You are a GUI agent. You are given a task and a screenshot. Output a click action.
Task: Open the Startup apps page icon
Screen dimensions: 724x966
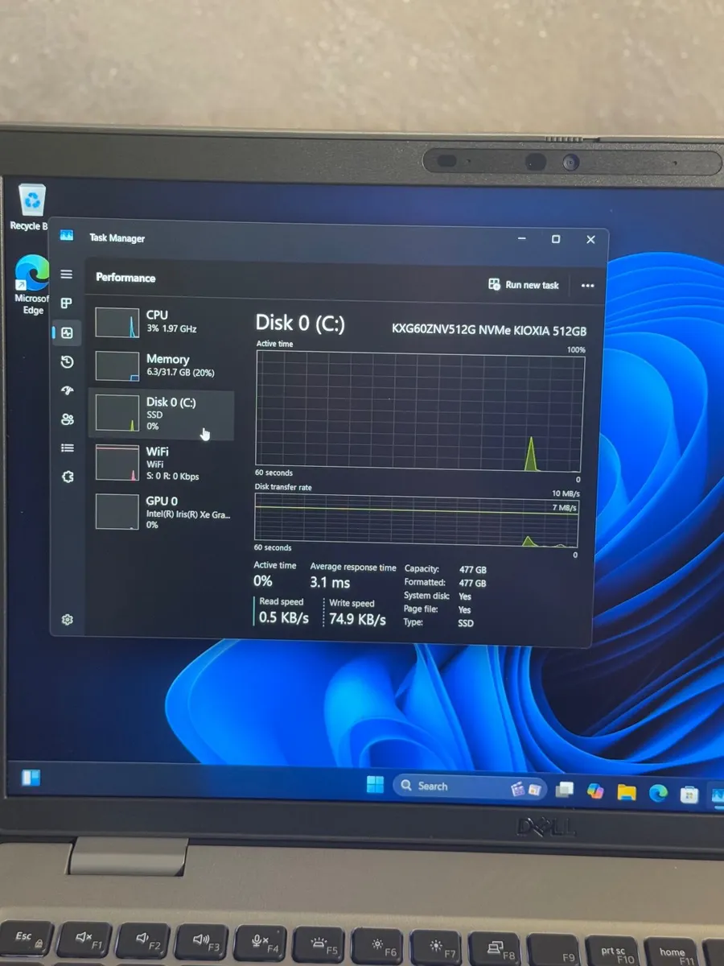[x=68, y=390]
